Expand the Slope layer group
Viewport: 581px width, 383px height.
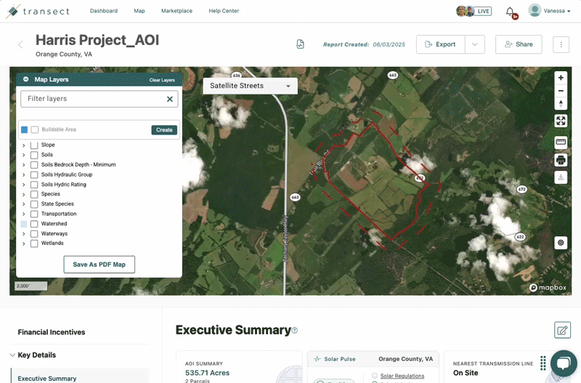point(24,145)
